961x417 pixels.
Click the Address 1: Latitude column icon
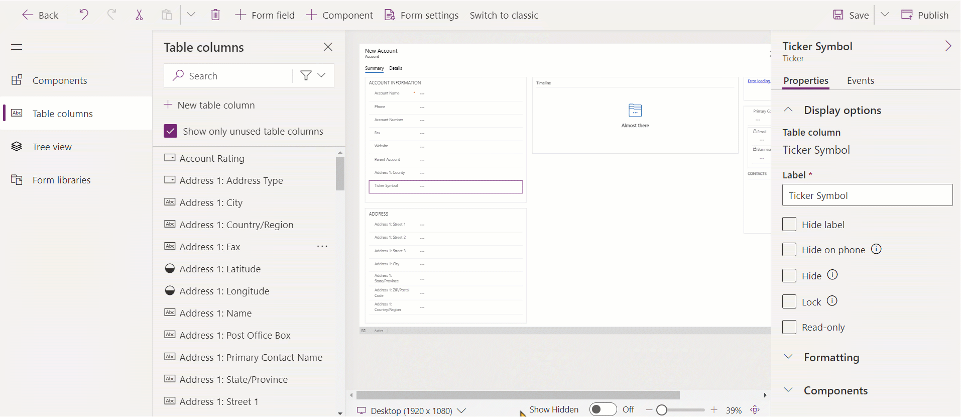coord(170,268)
